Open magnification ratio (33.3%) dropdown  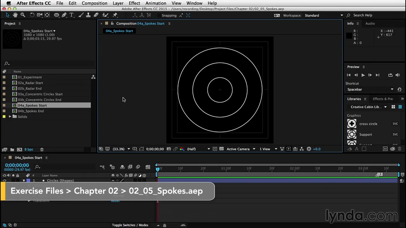coord(121,149)
